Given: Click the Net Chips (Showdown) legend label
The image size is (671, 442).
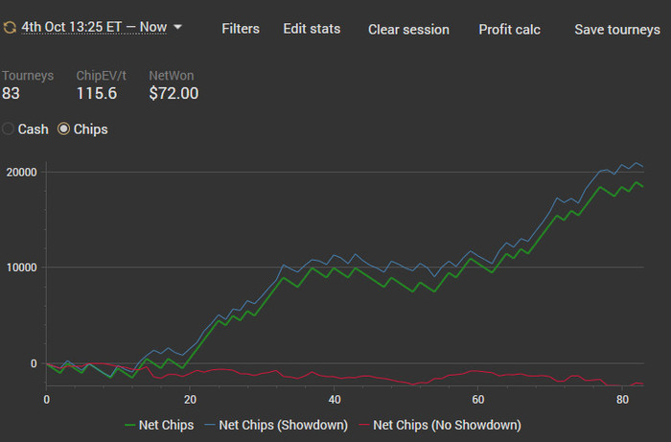Looking at the screenshot, I should 284,425.
